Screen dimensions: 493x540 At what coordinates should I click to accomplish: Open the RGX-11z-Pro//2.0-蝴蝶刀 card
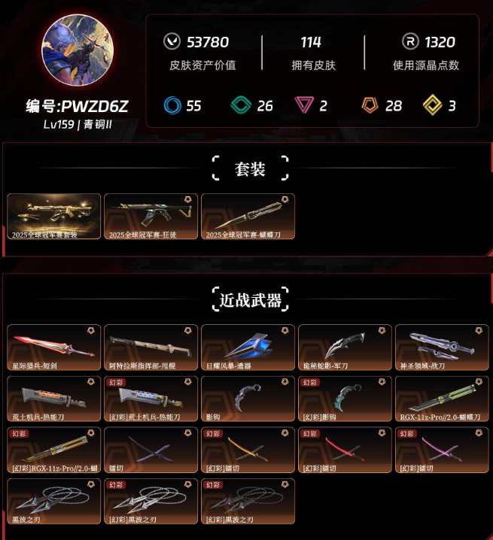(442, 399)
